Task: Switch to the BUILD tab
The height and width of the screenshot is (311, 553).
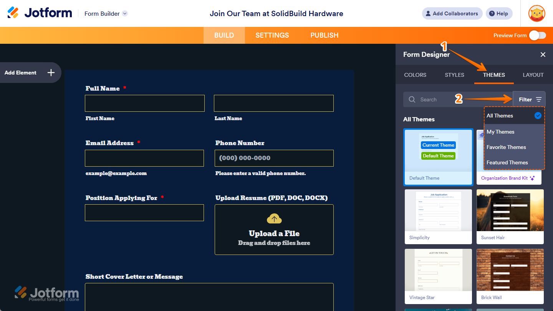Action: tap(224, 35)
